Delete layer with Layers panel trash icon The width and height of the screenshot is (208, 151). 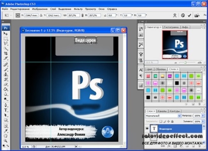point(200,146)
